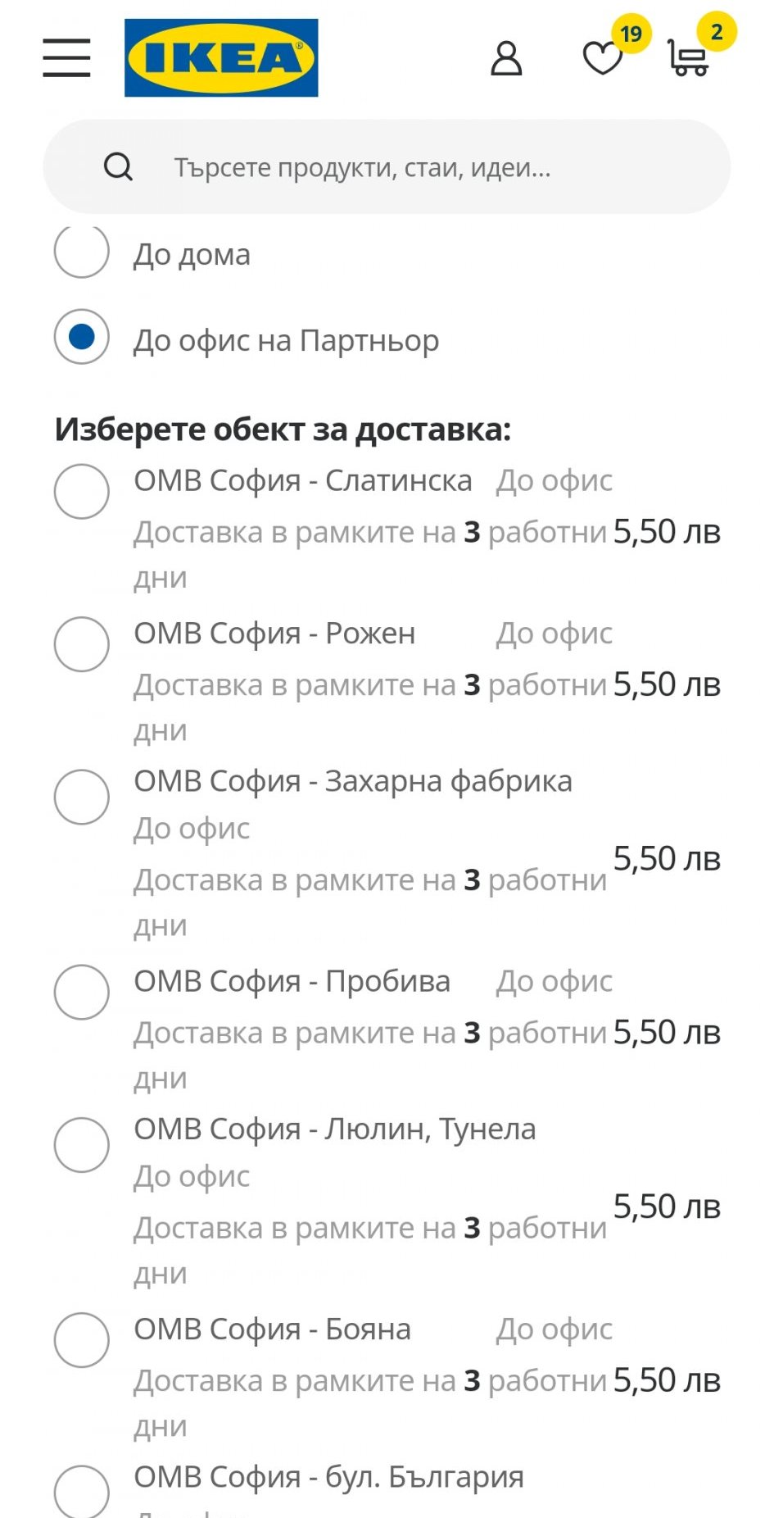Choose OMB София - Бояна office
Viewport: 774px width, 1518px height.
[82, 1340]
